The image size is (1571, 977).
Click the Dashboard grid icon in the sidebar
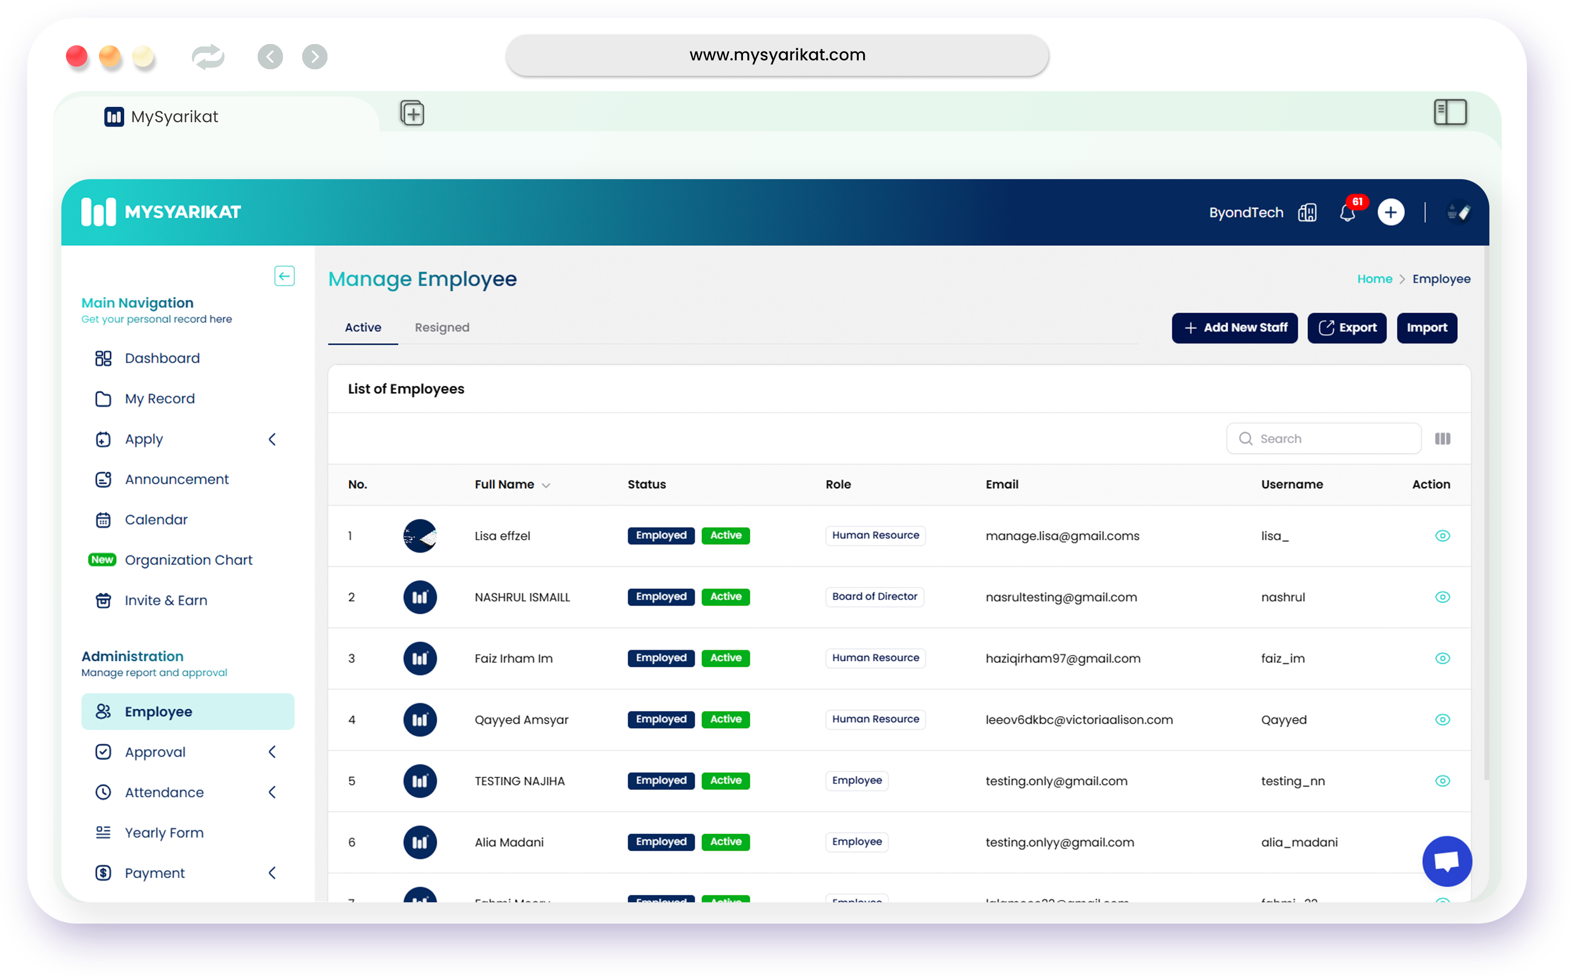tap(103, 359)
